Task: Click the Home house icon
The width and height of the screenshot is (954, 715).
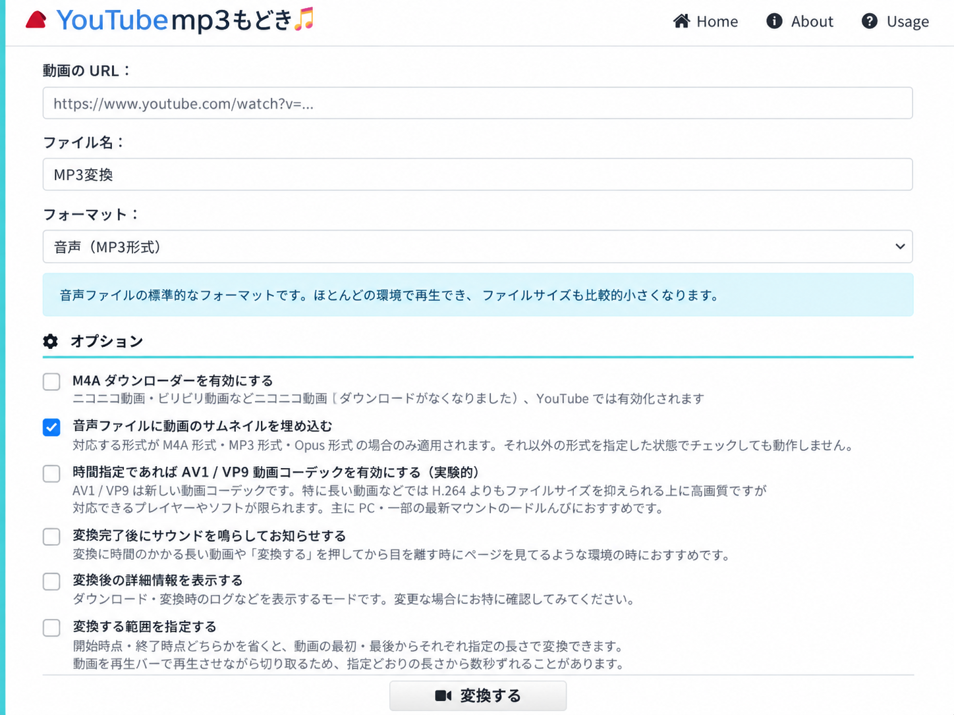Action: [681, 21]
